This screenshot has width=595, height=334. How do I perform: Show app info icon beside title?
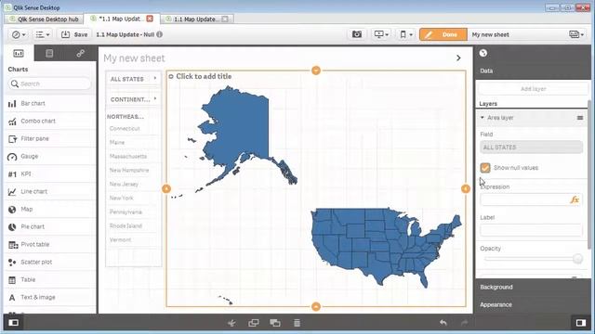point(159,34)
